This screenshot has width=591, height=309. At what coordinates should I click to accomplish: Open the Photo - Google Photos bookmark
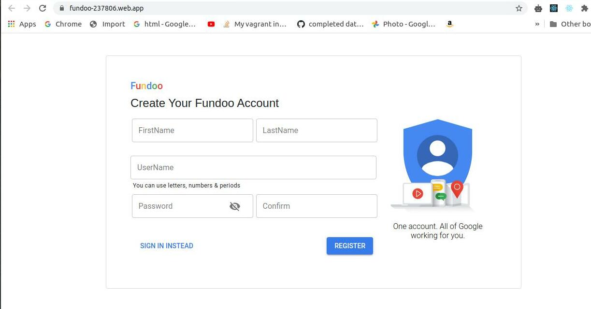pyautogui.click(x=404, y=24)
